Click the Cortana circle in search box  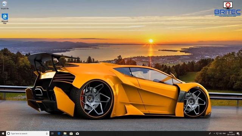(9, 133)
